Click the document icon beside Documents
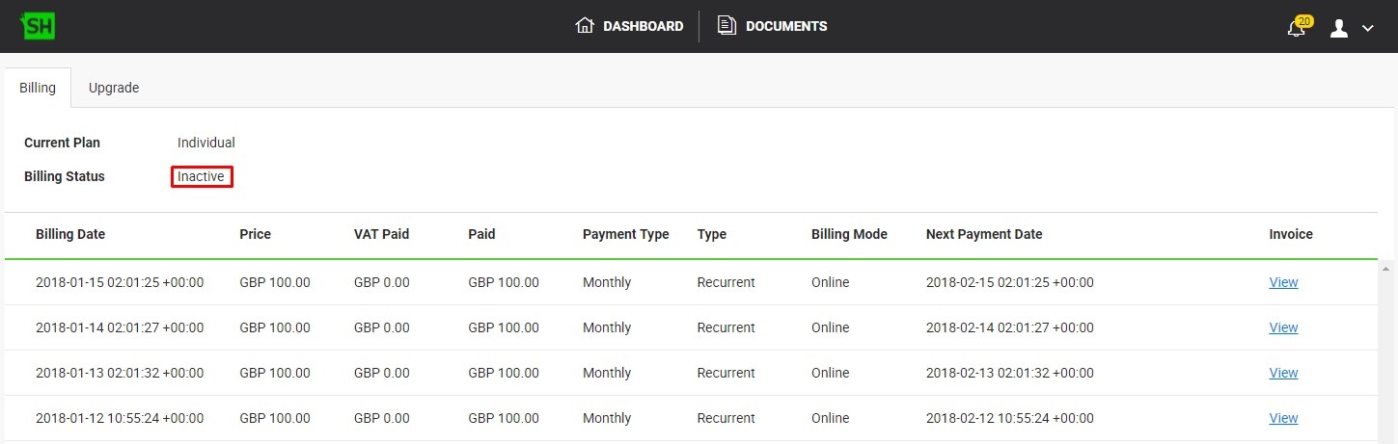The image size is (1398, 444). 726,26
